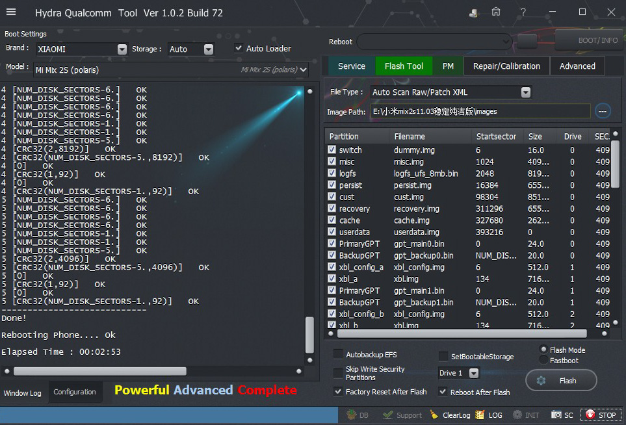
Task: Expand the File Type dropdown
Action: tap(526, 92)
